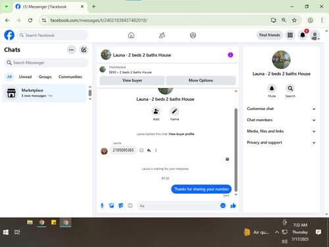
Task: Select the All chats filter
Action: 9,77
